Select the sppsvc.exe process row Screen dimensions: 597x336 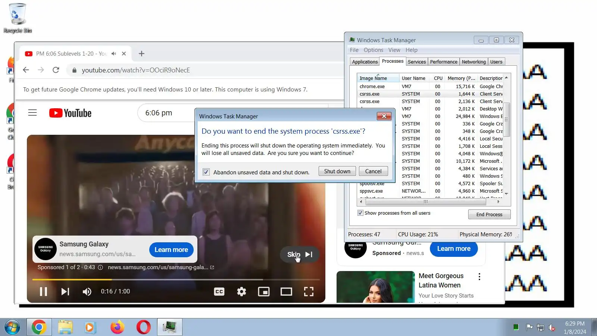(431, 191)
